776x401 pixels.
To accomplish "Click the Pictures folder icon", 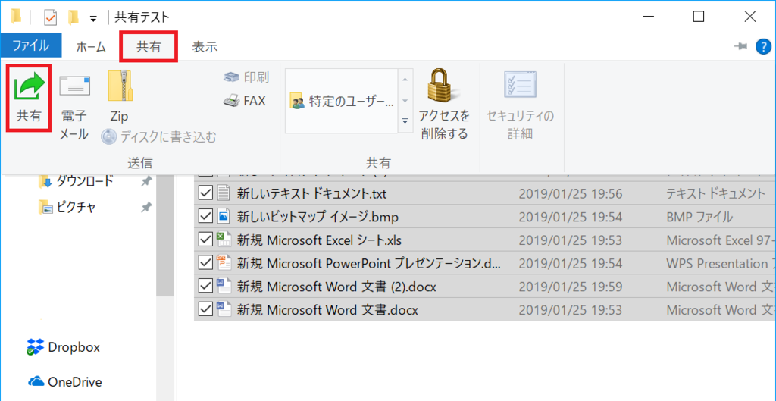I will (45, 207).
